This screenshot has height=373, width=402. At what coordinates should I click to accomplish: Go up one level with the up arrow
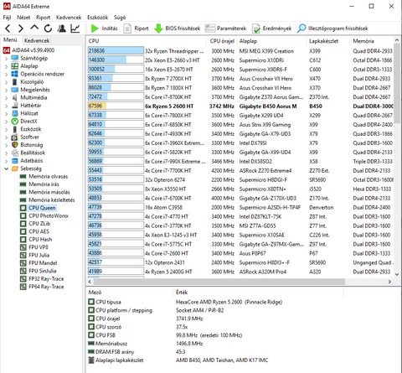click(34, 28)
